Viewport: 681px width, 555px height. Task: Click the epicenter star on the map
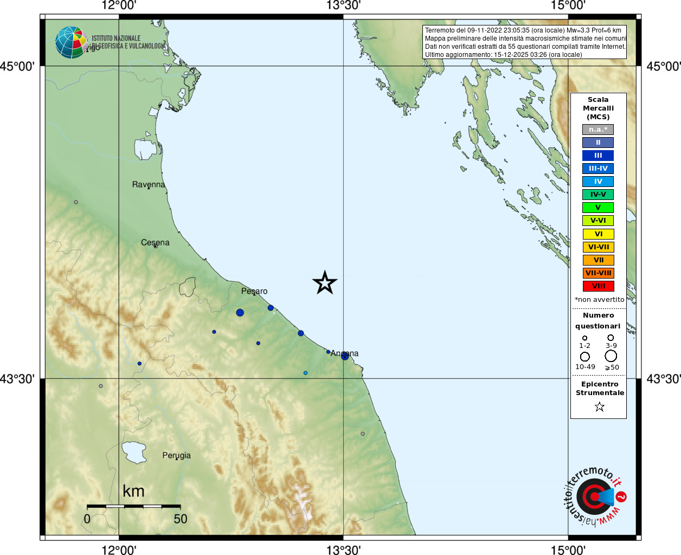tap(325, 282)
